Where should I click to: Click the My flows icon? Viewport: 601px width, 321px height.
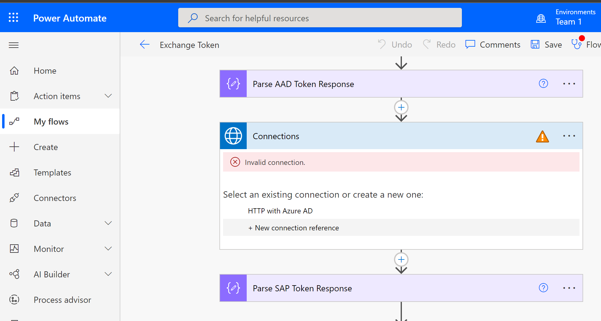14,122
